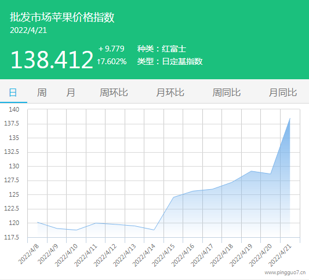Click the 种类：红富士 label

coord(162,49)
